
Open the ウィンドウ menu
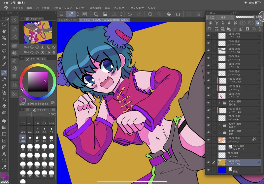[x=137, y=8]
